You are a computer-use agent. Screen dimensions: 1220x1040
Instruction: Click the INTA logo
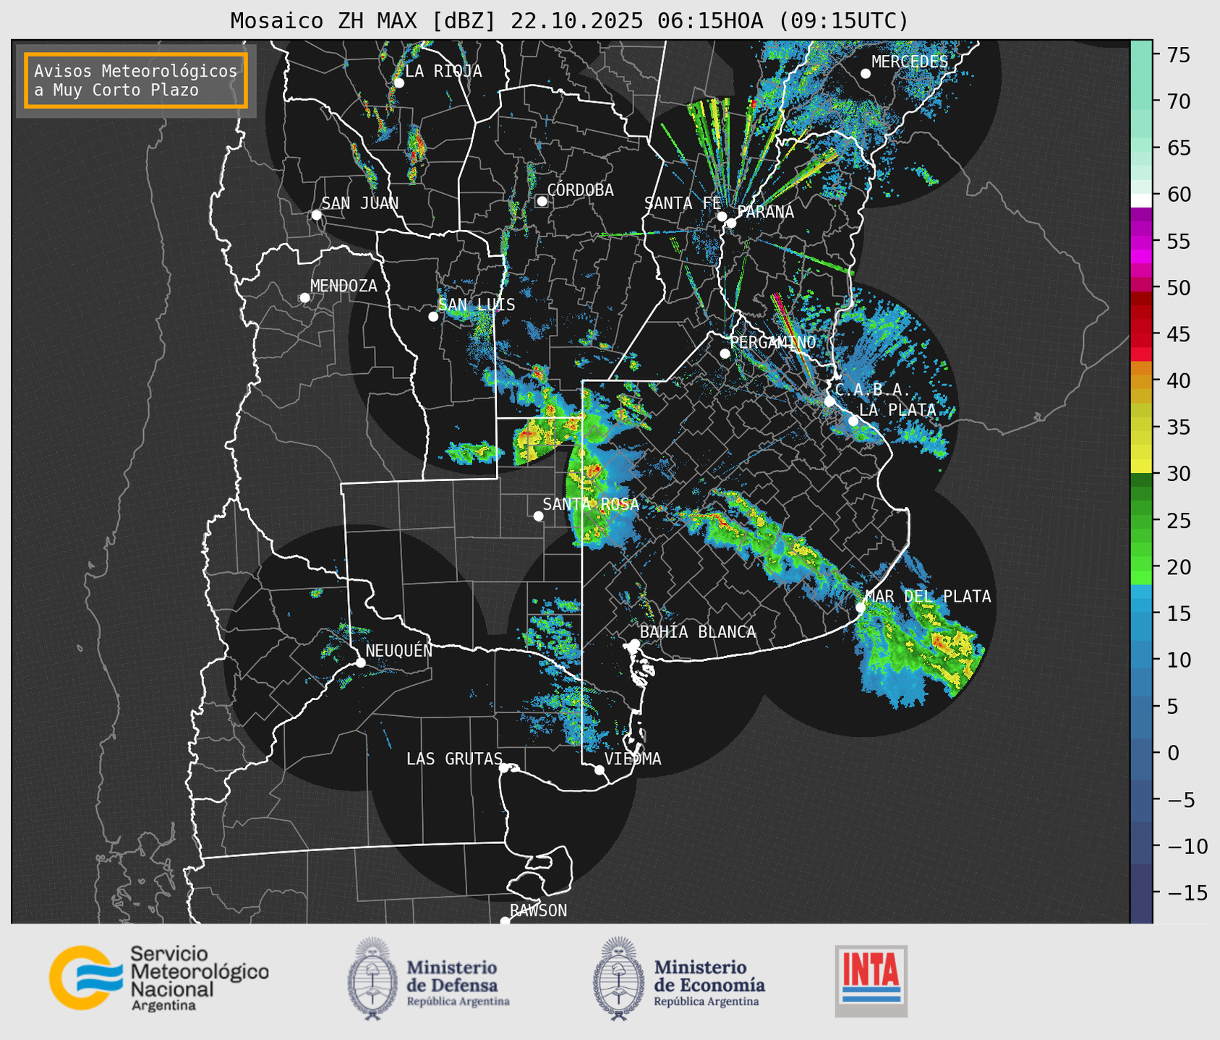click(871, 981)
